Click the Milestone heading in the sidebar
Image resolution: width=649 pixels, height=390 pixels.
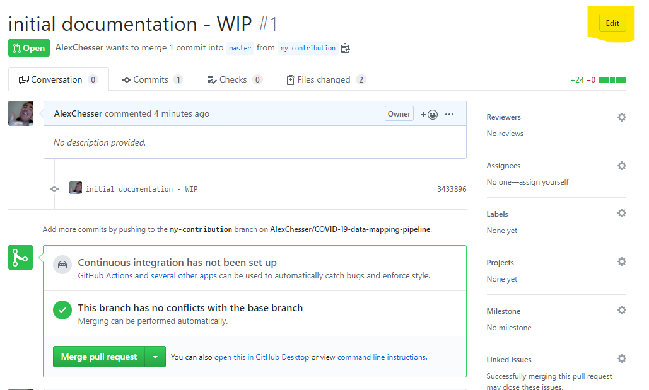(503, 311)
